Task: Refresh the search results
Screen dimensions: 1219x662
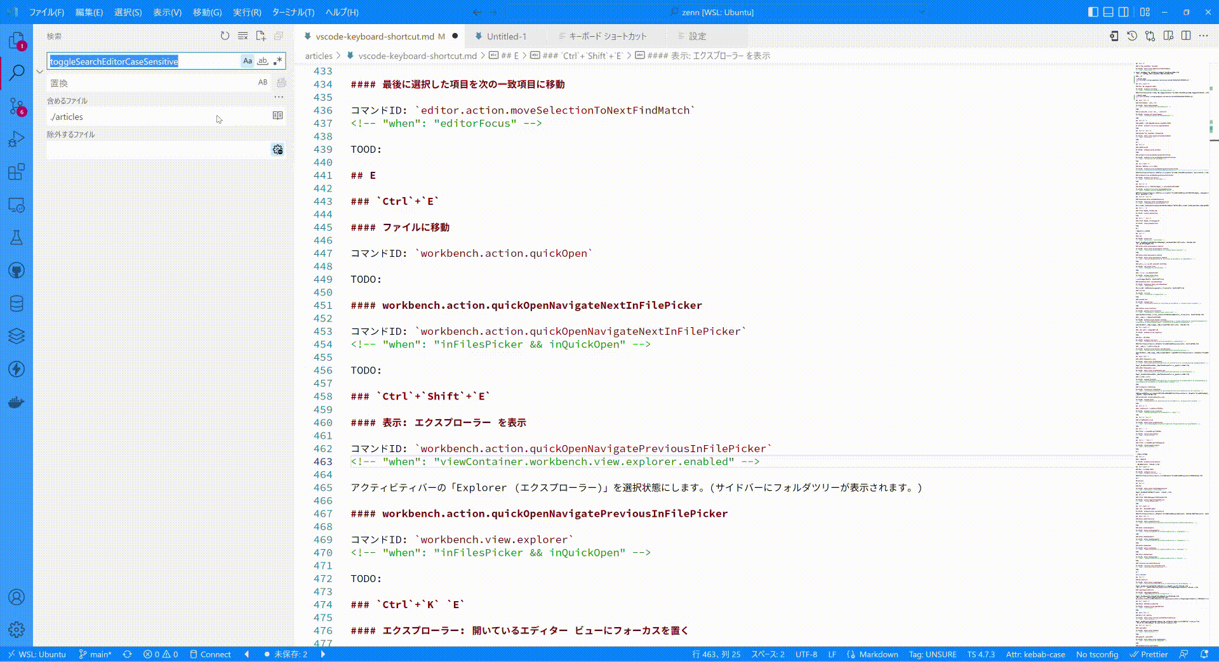Action: pos(225,36)
